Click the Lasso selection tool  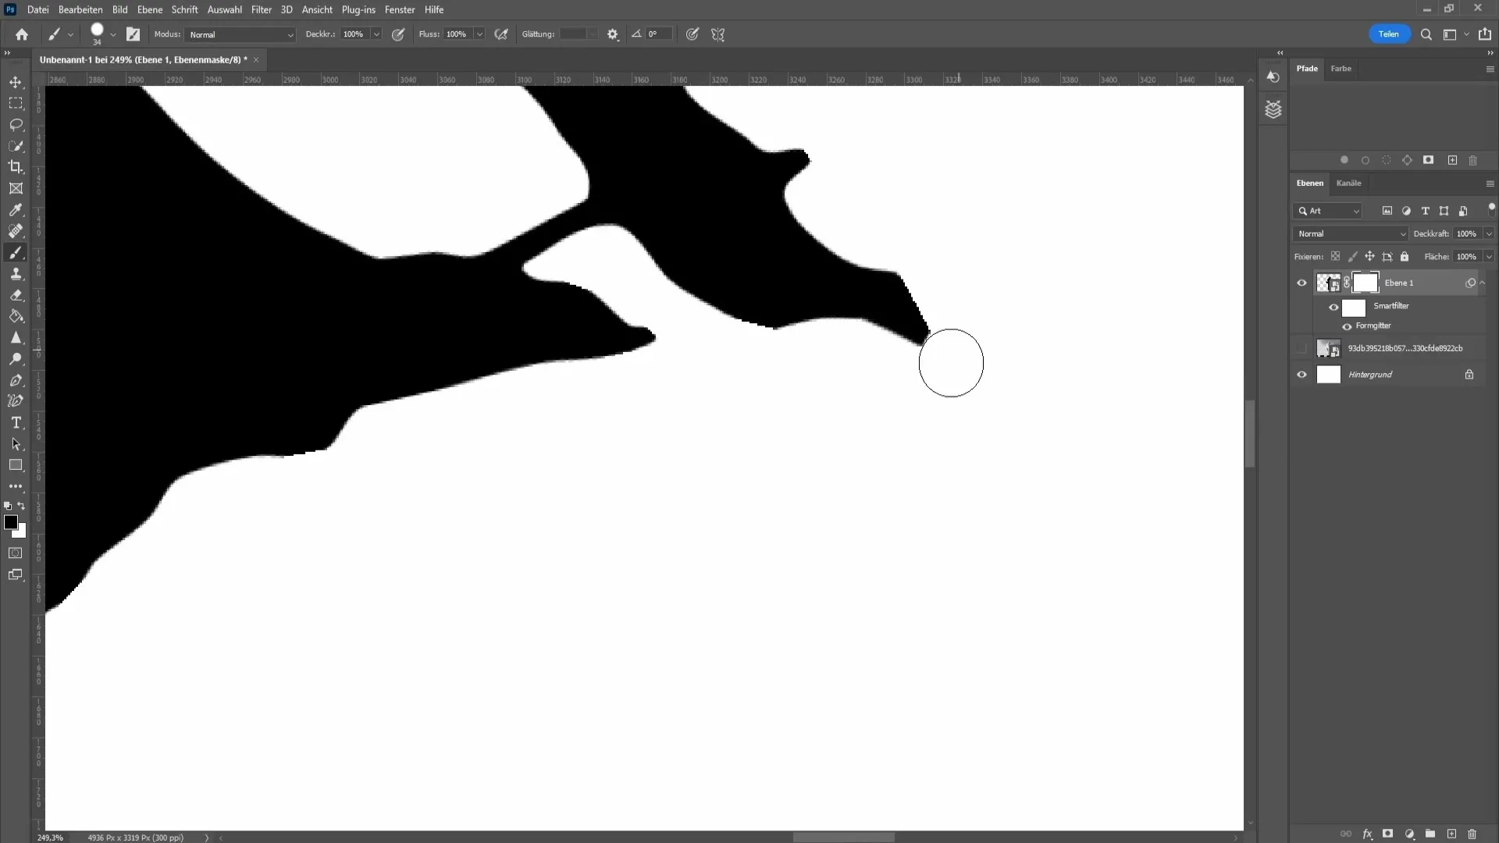click(x=16, y=123)
